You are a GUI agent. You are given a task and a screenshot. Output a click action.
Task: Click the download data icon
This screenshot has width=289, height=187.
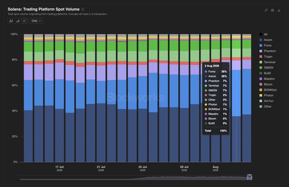pyautogui.click(x=279, y=10)
